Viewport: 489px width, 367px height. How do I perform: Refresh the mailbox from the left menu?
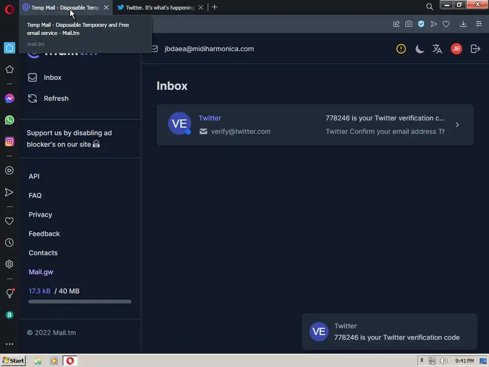48,98
